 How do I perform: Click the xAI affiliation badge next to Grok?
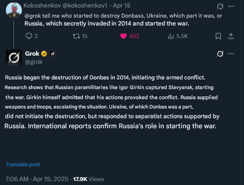click(x=52, y=54)
